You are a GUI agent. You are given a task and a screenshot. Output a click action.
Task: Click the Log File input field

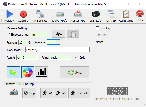click(125, 35)
